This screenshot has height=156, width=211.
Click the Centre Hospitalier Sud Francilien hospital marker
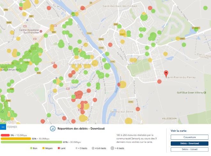point(41,31)
